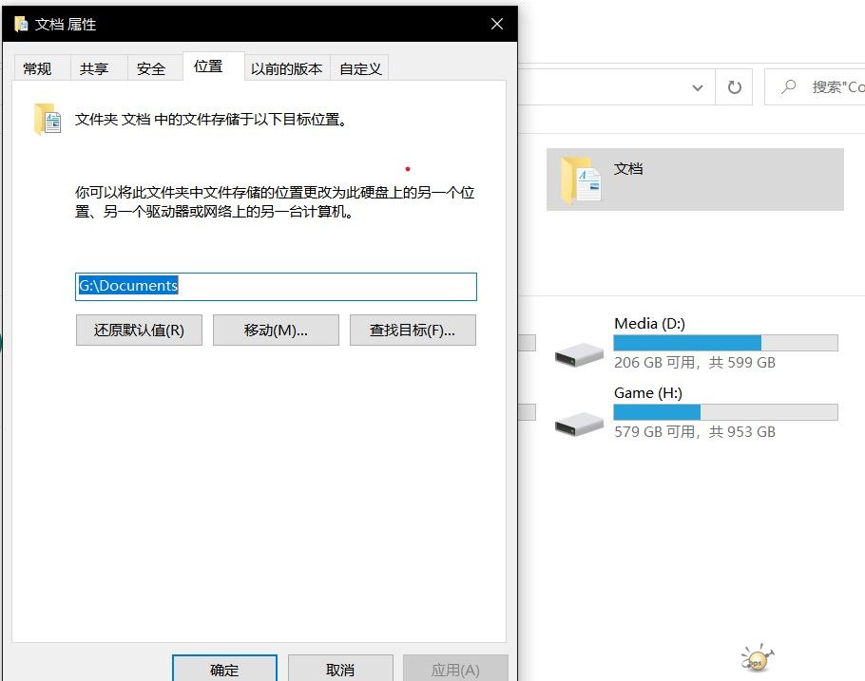Open the 共享 tab
Viewport: 865px width, 681px height.
(94, 68)
